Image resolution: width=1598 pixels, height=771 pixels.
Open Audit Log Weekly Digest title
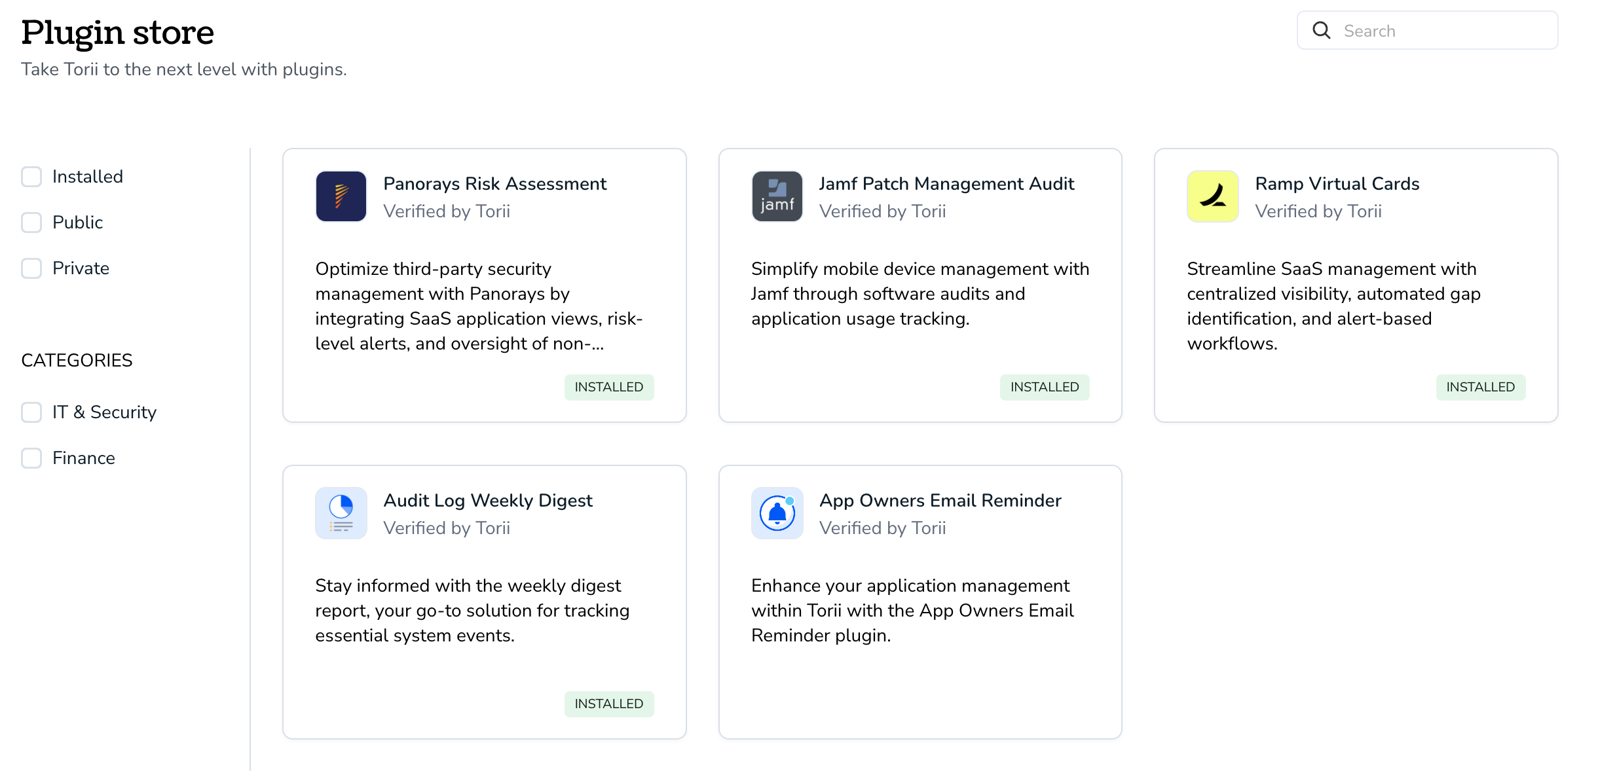(488, 501)
